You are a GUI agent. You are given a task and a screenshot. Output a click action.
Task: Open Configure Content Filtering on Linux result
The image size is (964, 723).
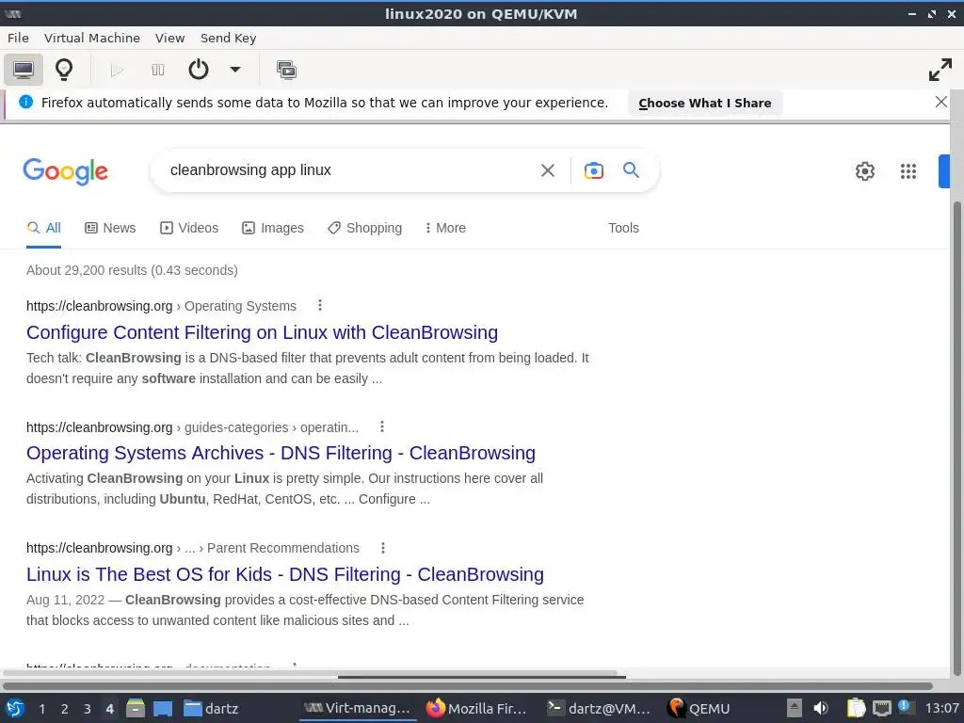tap(262, 332)
